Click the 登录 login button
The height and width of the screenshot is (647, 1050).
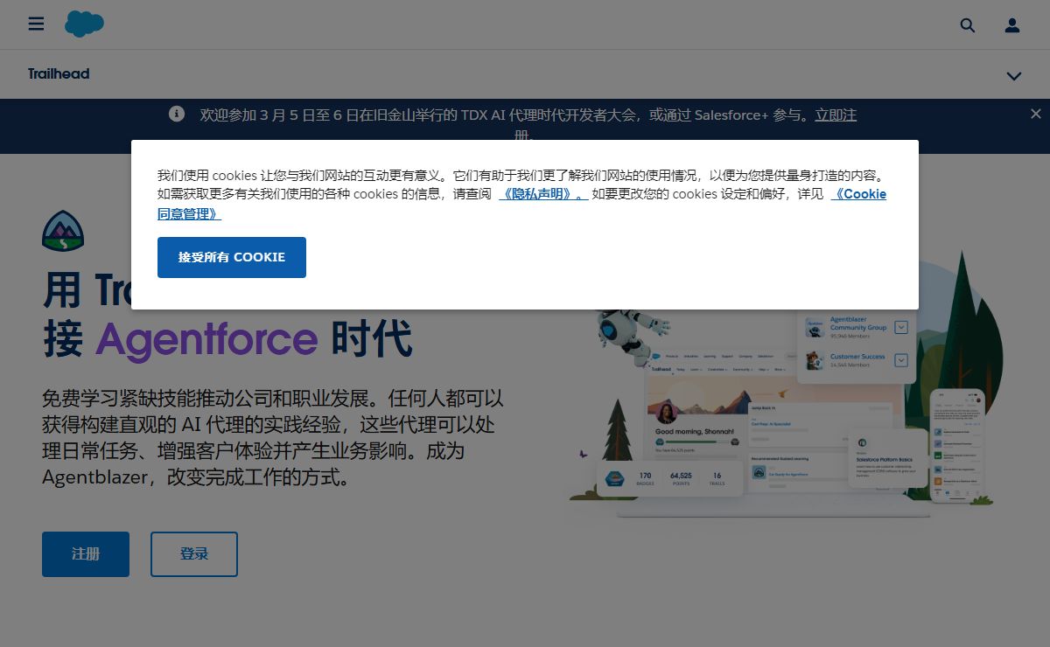[194, 554]
